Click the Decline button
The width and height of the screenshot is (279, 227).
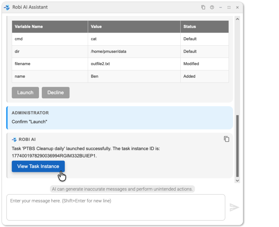55,93
